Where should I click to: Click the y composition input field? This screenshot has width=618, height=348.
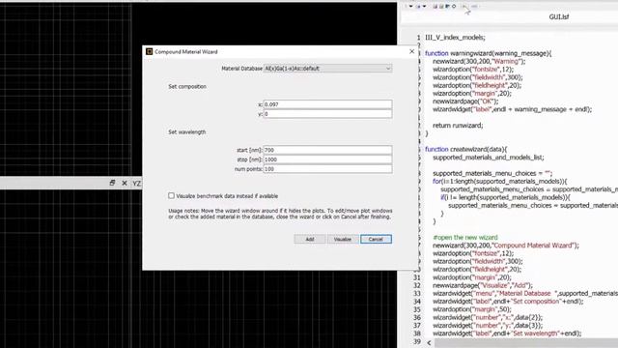point(327,114)
